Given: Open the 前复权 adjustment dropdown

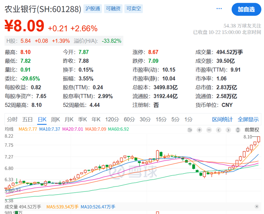Looking at the screenshot, I should (x=252, y=130).
